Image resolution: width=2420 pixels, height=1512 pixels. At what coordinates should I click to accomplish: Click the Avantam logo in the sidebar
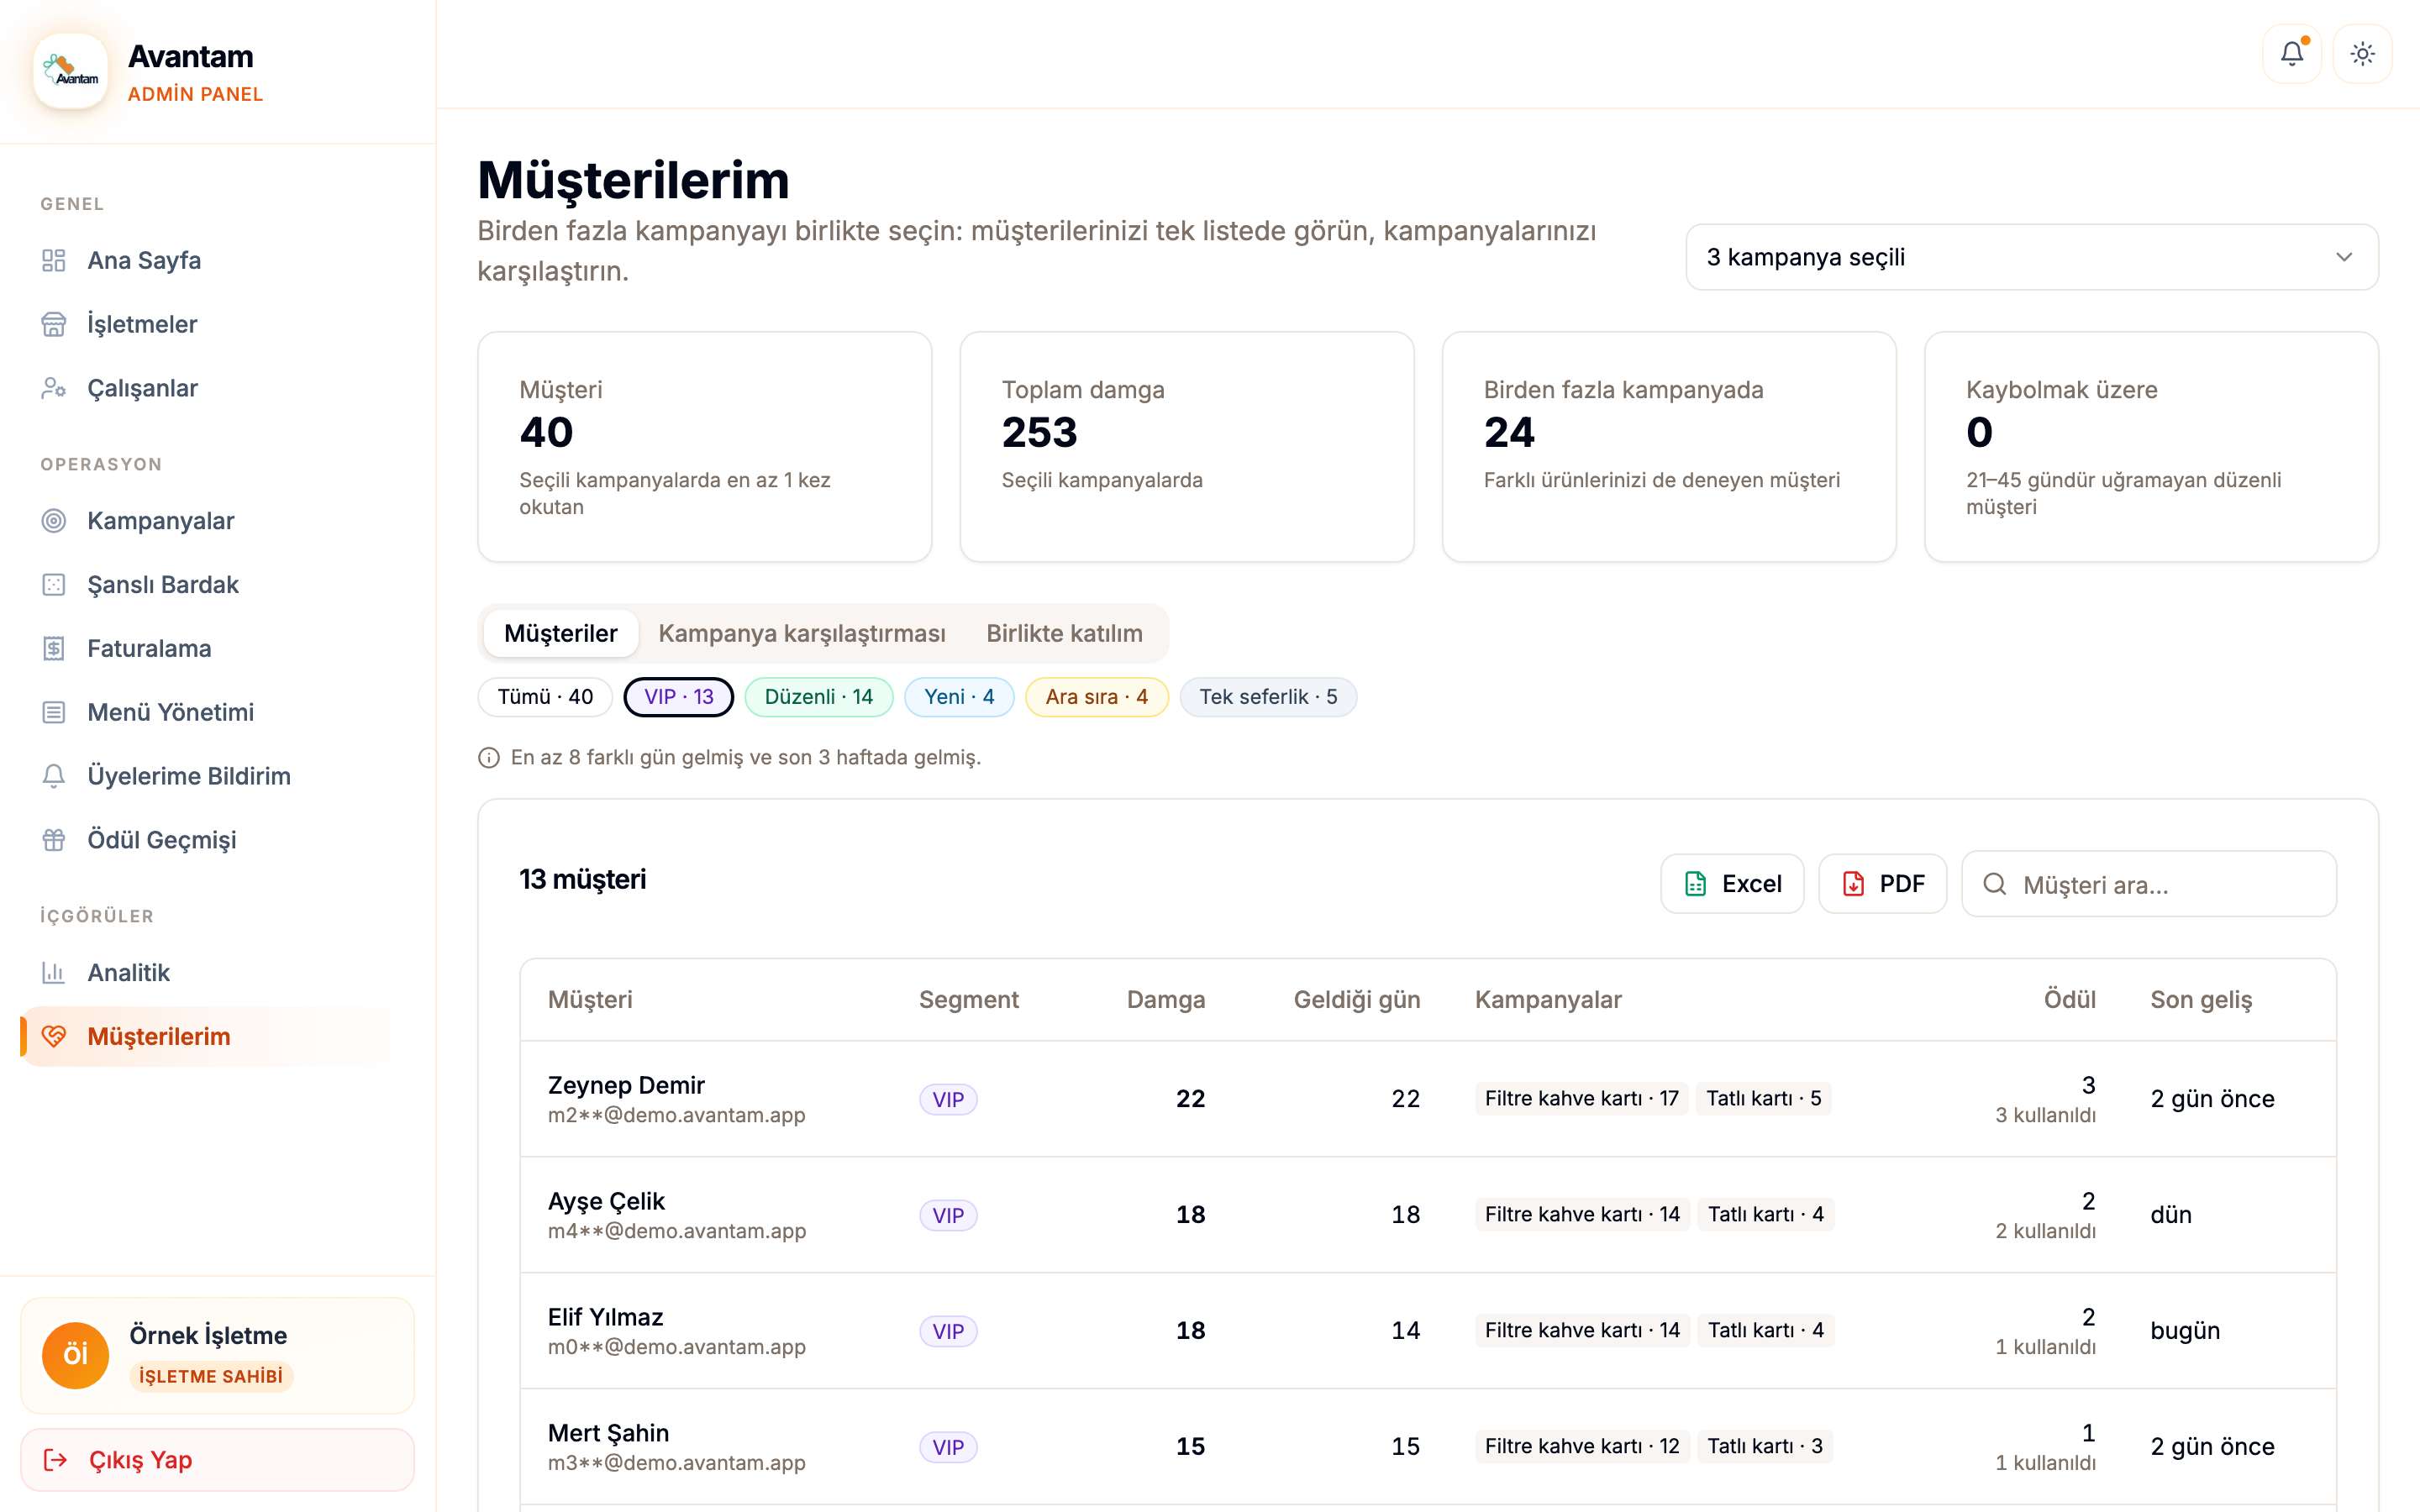(x=70, y=72)
